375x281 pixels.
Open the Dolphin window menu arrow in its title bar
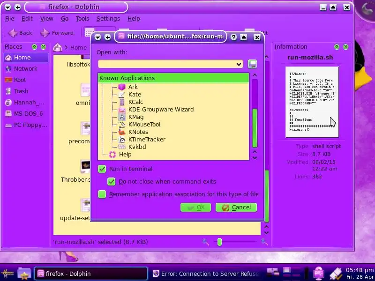(7, 7)
